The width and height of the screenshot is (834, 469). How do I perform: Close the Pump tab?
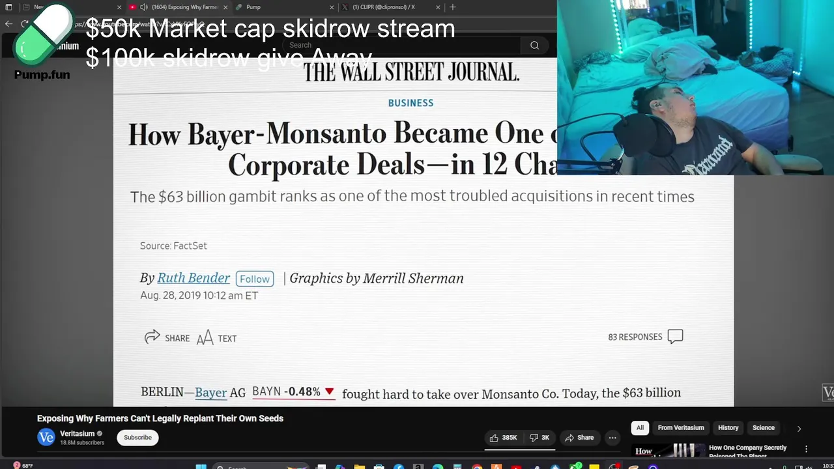point(332,7)
